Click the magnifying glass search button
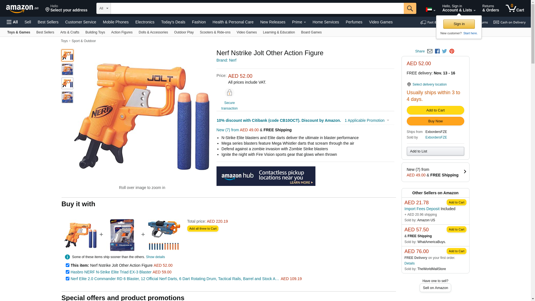 [410, 8]
